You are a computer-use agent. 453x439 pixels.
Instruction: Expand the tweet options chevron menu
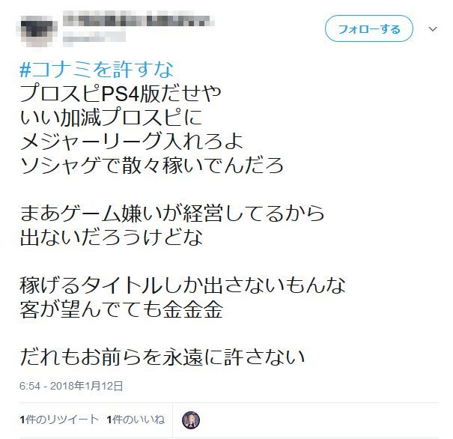click(433, 29)
